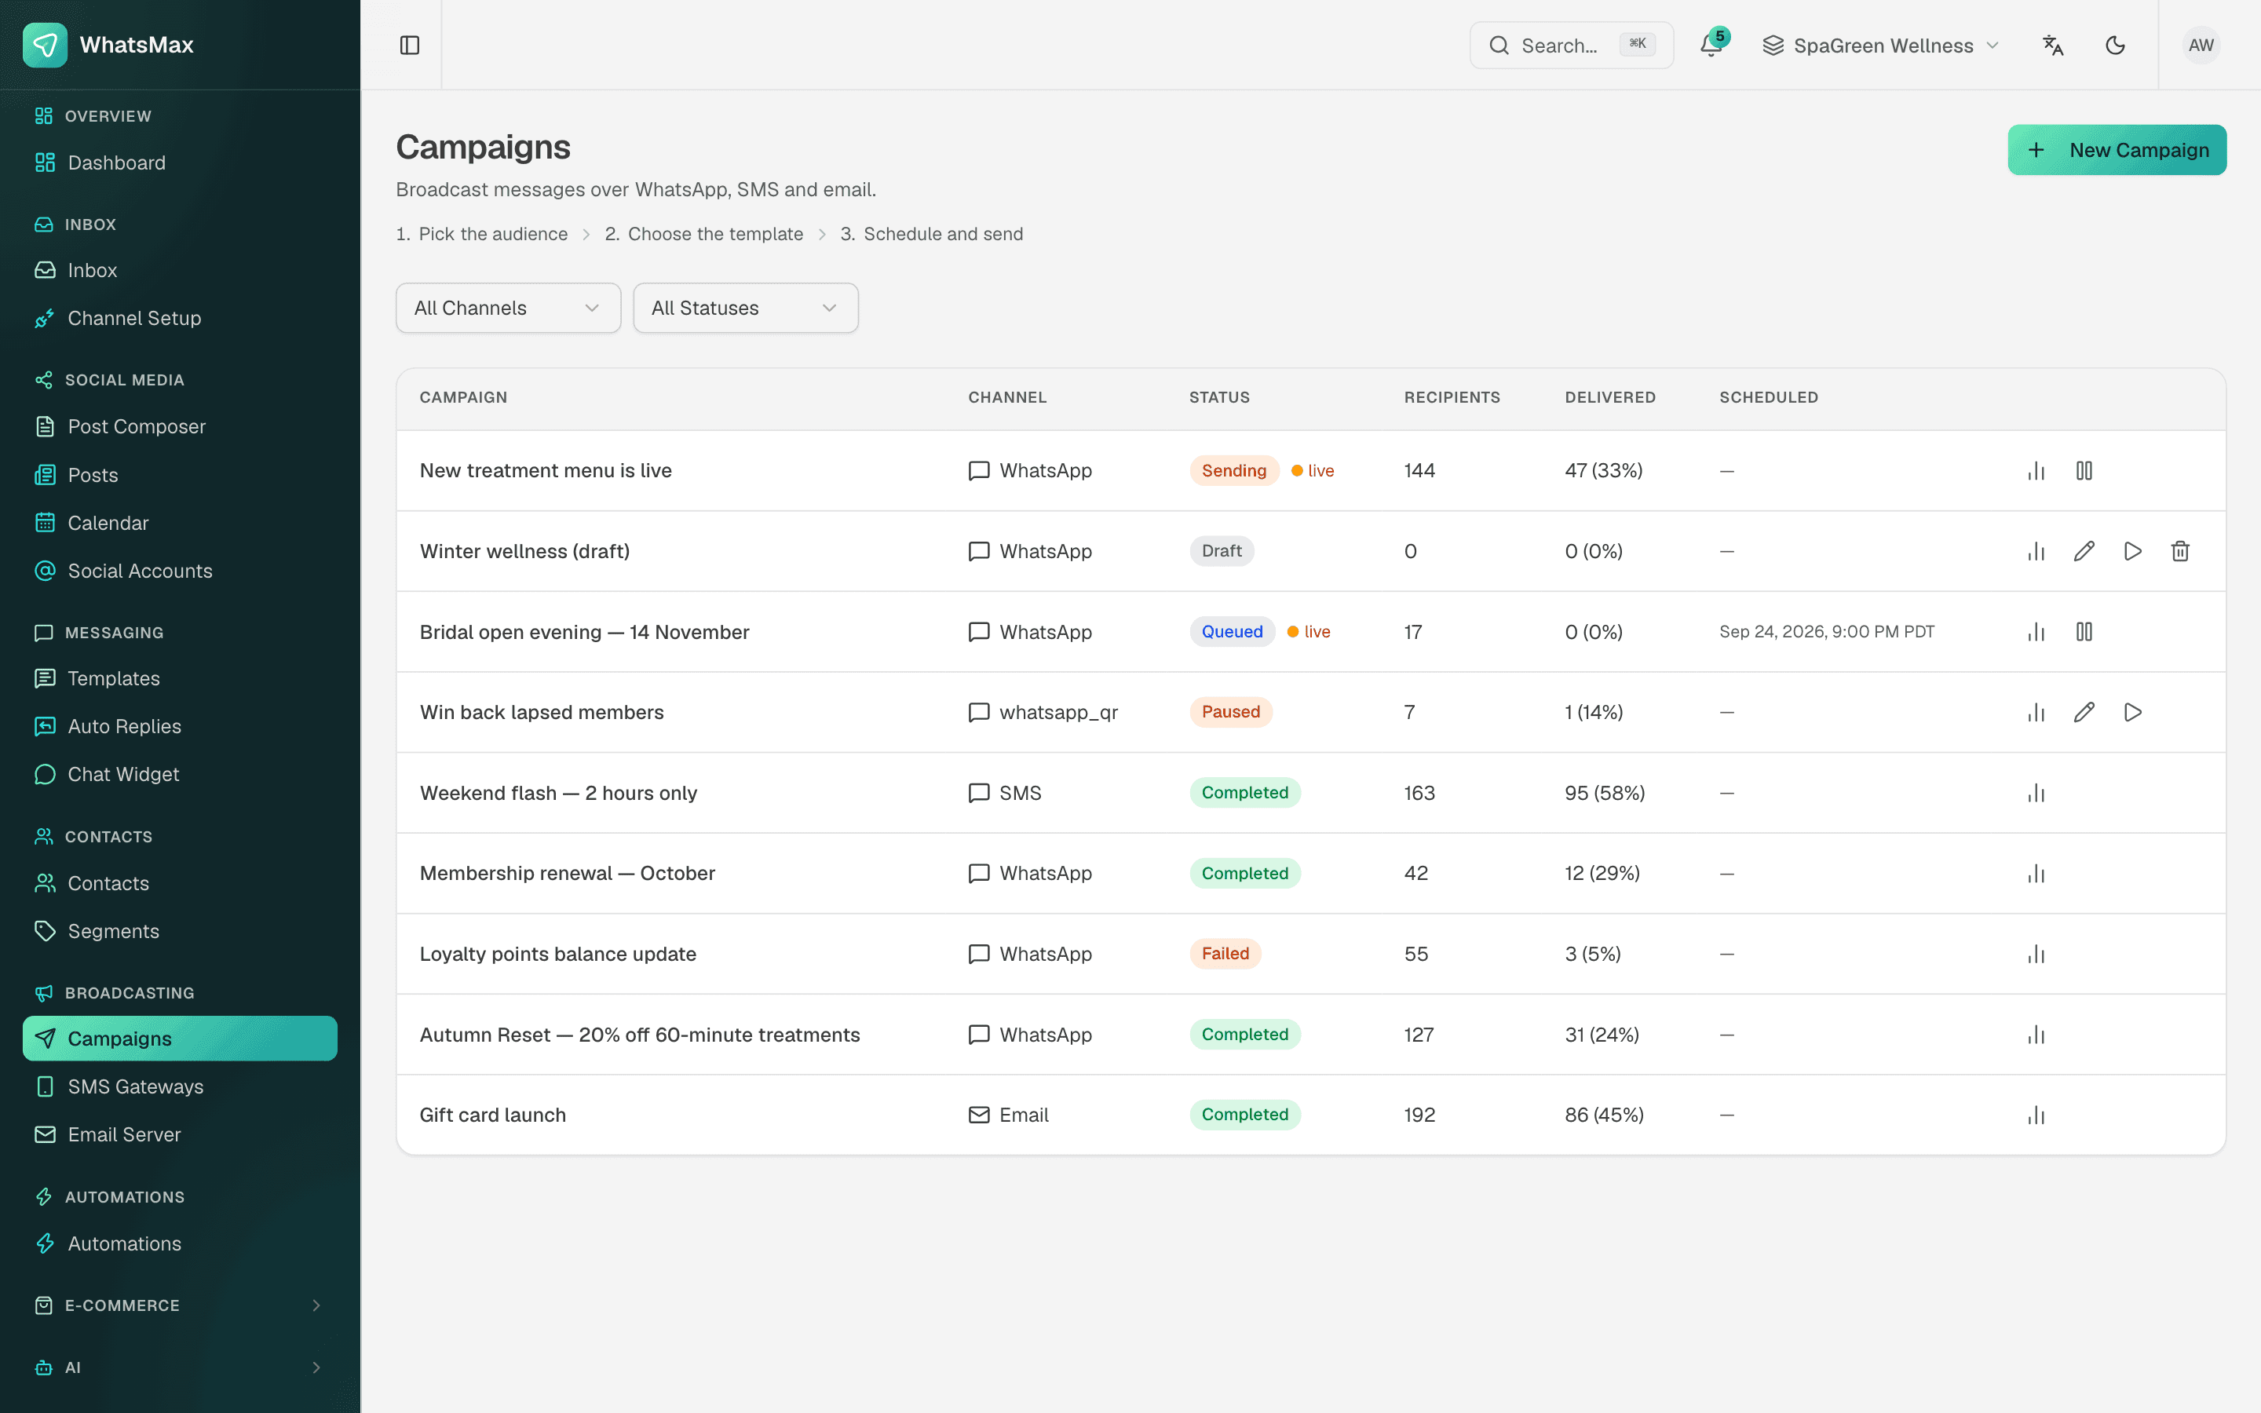Open the All Statuses filter dropdown
This screenshot has width=2261, height=1413.
[x=746, y=309]
